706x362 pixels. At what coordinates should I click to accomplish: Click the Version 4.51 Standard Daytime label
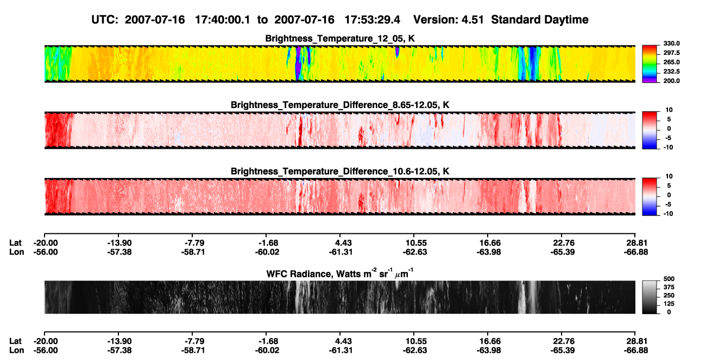click(501, 20)
